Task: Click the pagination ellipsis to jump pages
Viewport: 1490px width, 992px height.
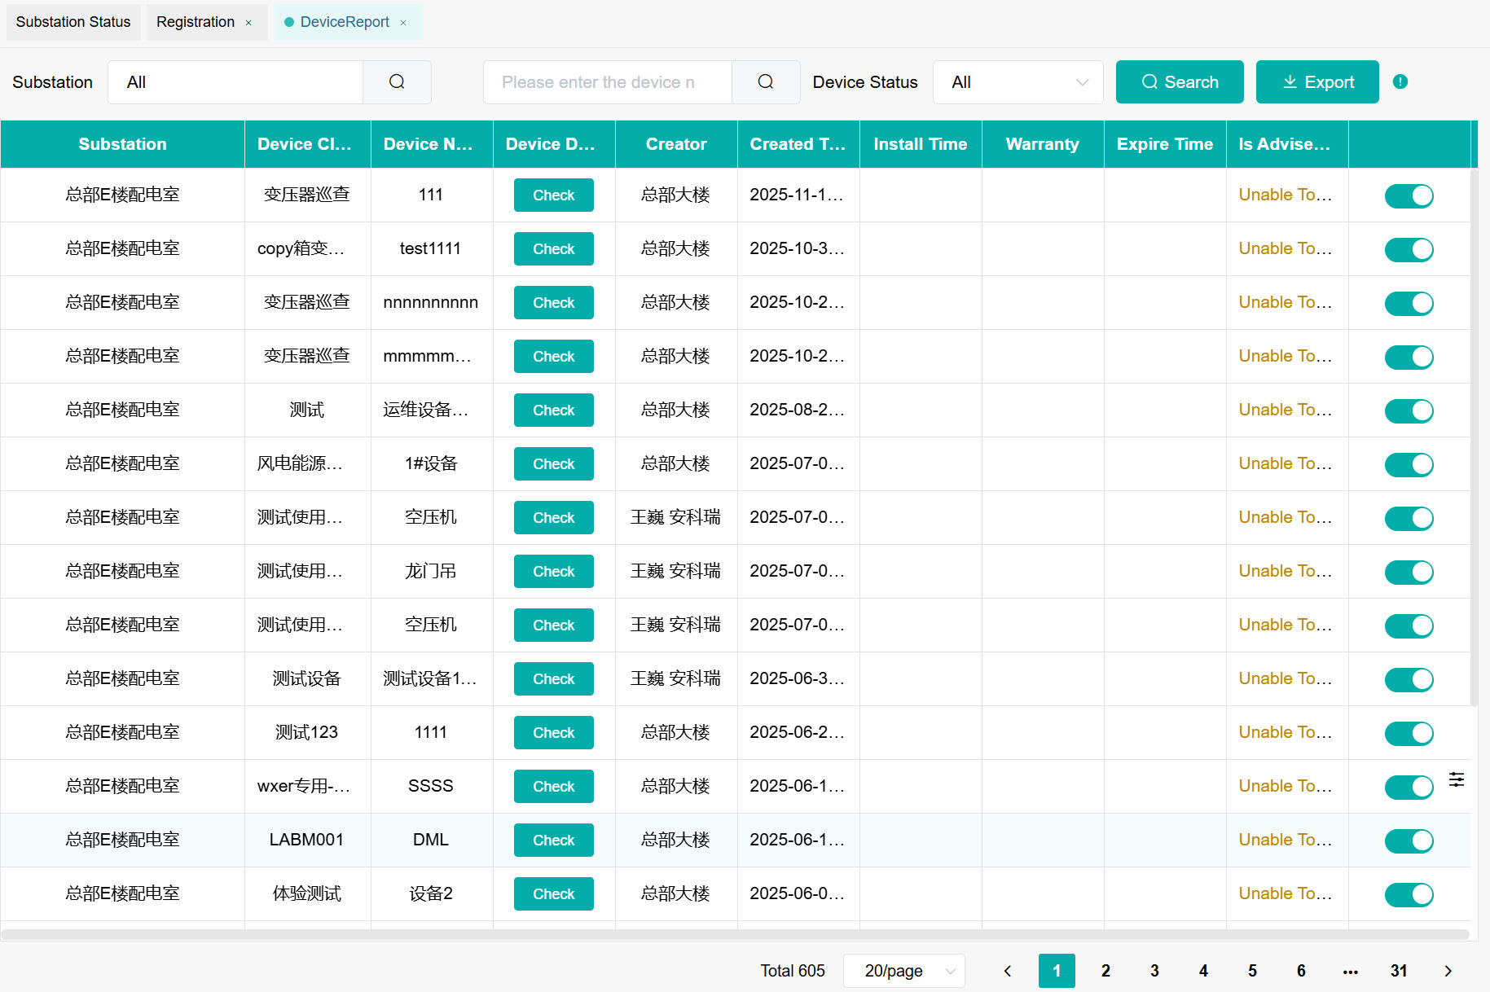Action: coord(1350,971)
